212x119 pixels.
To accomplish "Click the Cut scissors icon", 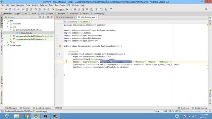I will tap(23, 9).
